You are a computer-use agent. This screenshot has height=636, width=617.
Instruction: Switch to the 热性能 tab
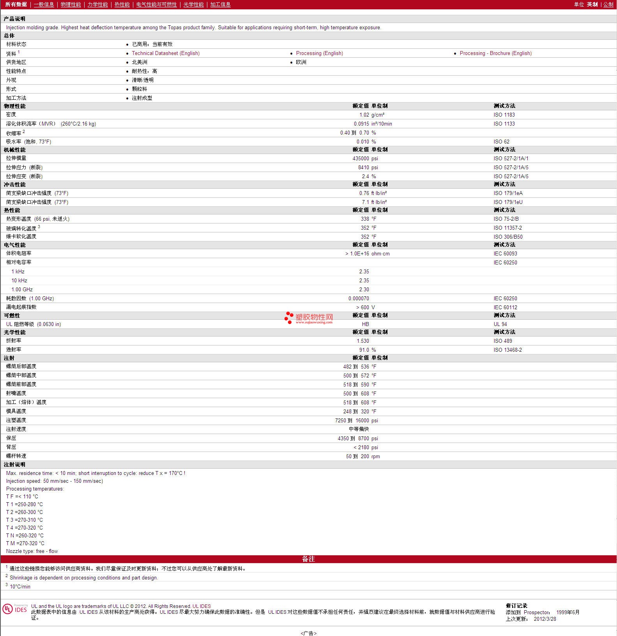click(122, 4)
